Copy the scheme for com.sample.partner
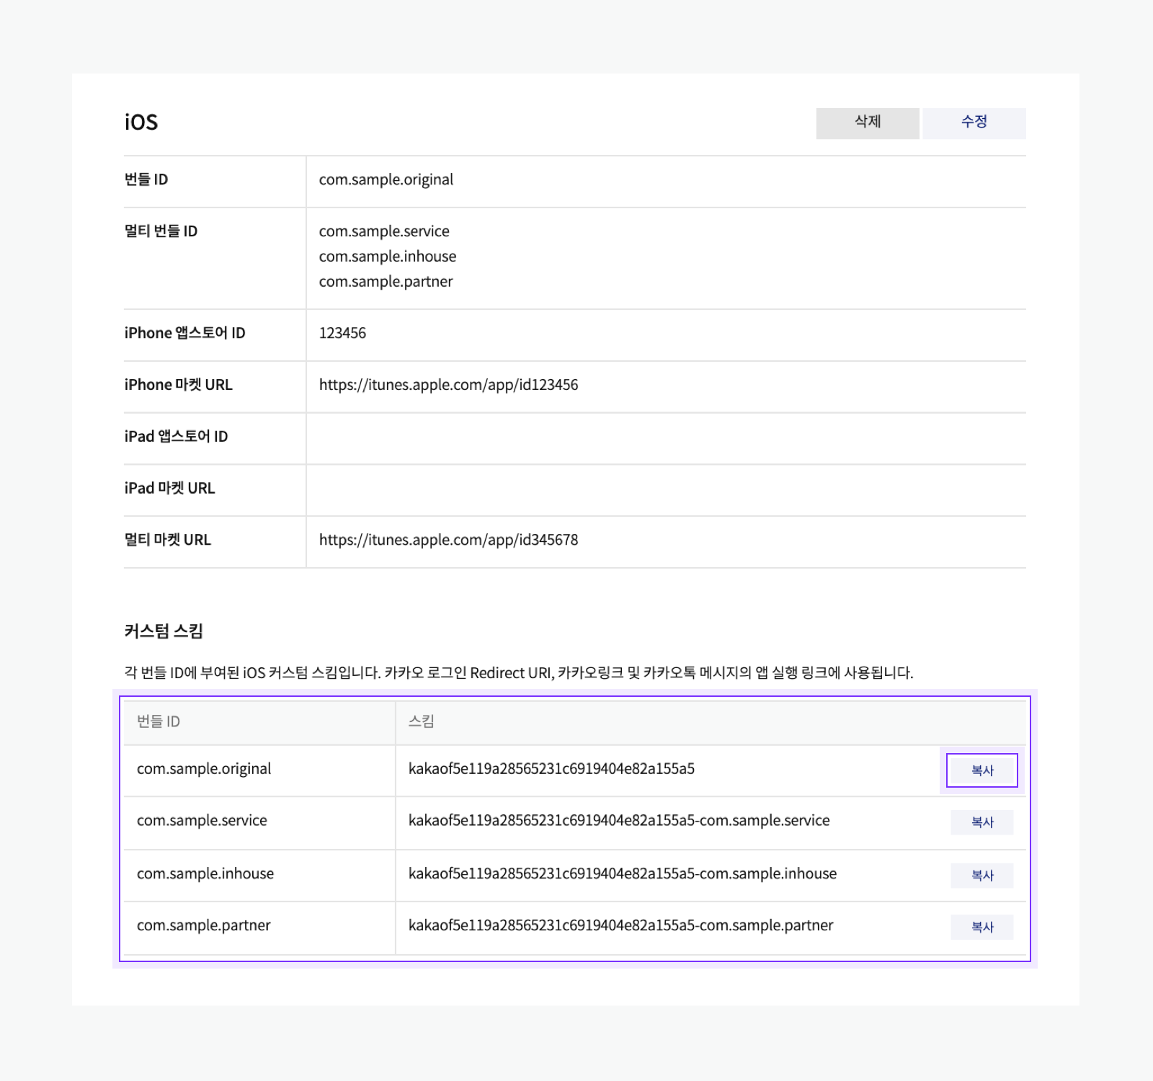Screen dimensions: 1153x1081 coord(982,927)
